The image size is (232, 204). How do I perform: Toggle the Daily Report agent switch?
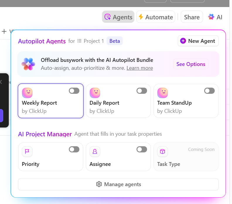coord(142,91)
